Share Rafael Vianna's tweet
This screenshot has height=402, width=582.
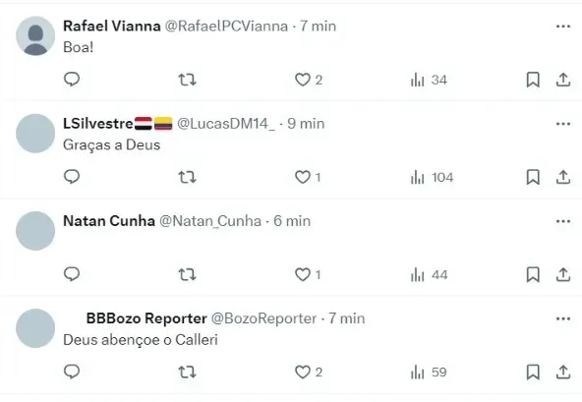point(563,80)
